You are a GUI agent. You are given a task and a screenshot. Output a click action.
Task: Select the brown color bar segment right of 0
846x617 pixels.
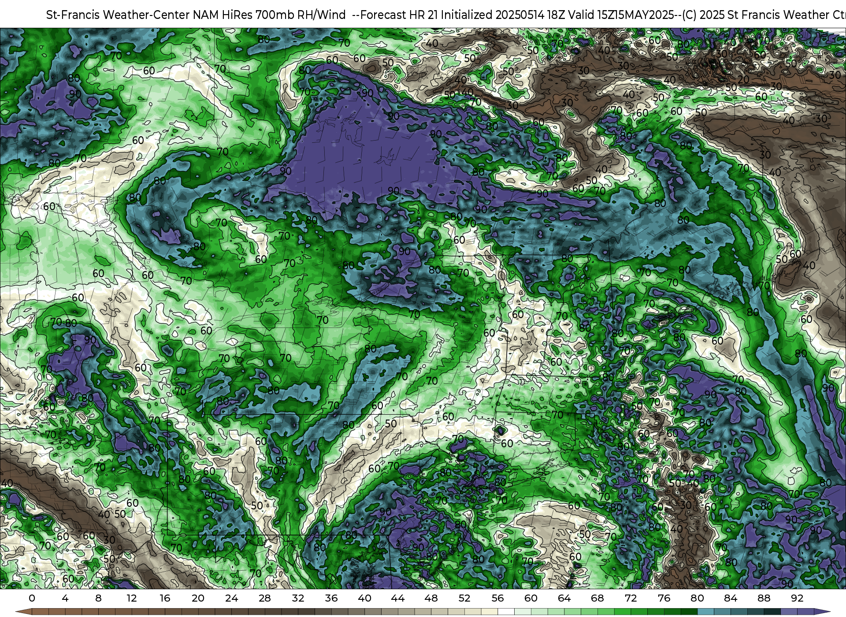(x=40, y=612)
